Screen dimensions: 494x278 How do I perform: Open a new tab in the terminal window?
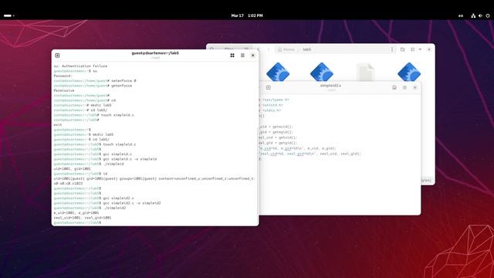[x=57, y=56]
